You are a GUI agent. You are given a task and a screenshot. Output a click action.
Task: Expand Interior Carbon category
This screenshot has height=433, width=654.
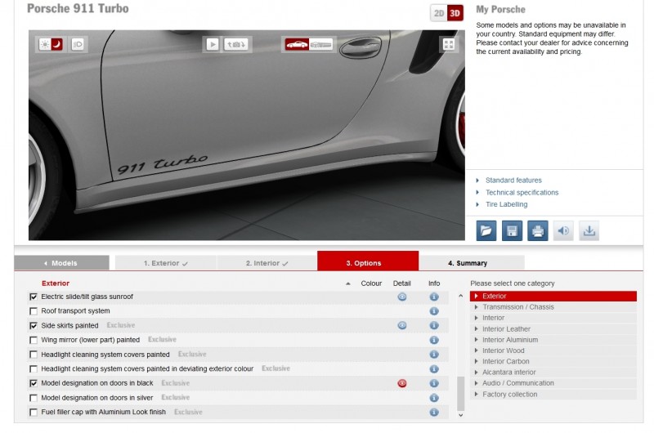coord(553,361)
